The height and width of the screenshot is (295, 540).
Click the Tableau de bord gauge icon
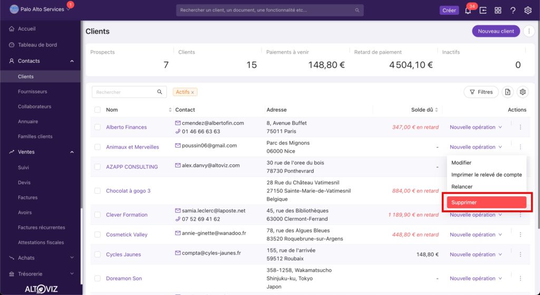tap(12, 45)
